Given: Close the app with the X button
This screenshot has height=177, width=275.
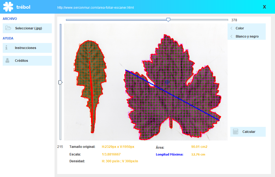Looking at the screenshot, I should tap(264, 7).
